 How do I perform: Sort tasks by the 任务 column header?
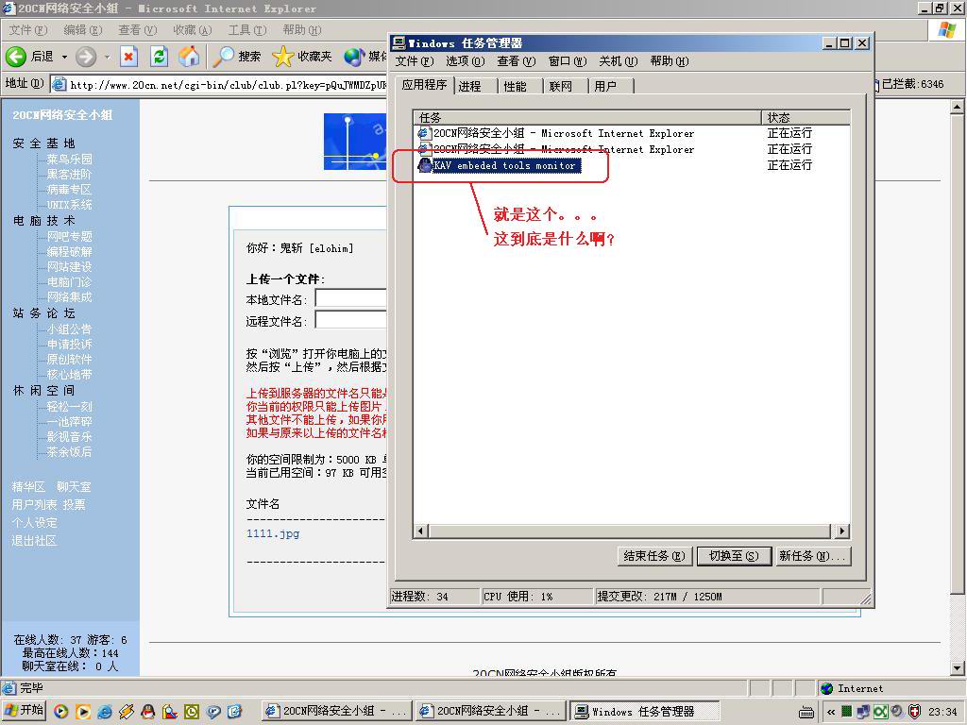(587, 117)
